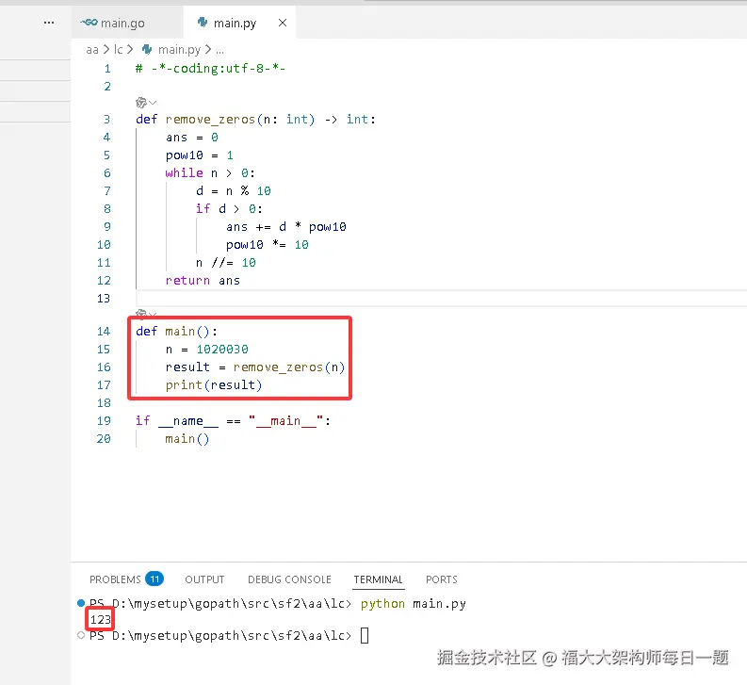Image resolution: width=747 pixels, height=685 pixels.
Task: Click the main.py breadcrumb entry
Action: [179, 50]
